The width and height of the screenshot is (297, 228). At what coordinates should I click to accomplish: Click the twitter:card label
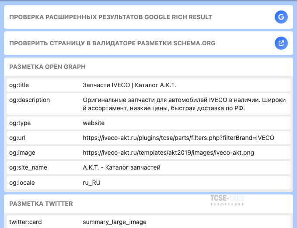pyautogui.click(x=25, y=222)
